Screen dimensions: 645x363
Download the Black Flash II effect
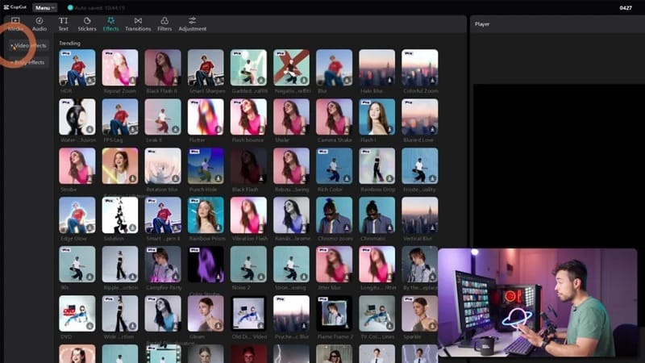(175, 80)
